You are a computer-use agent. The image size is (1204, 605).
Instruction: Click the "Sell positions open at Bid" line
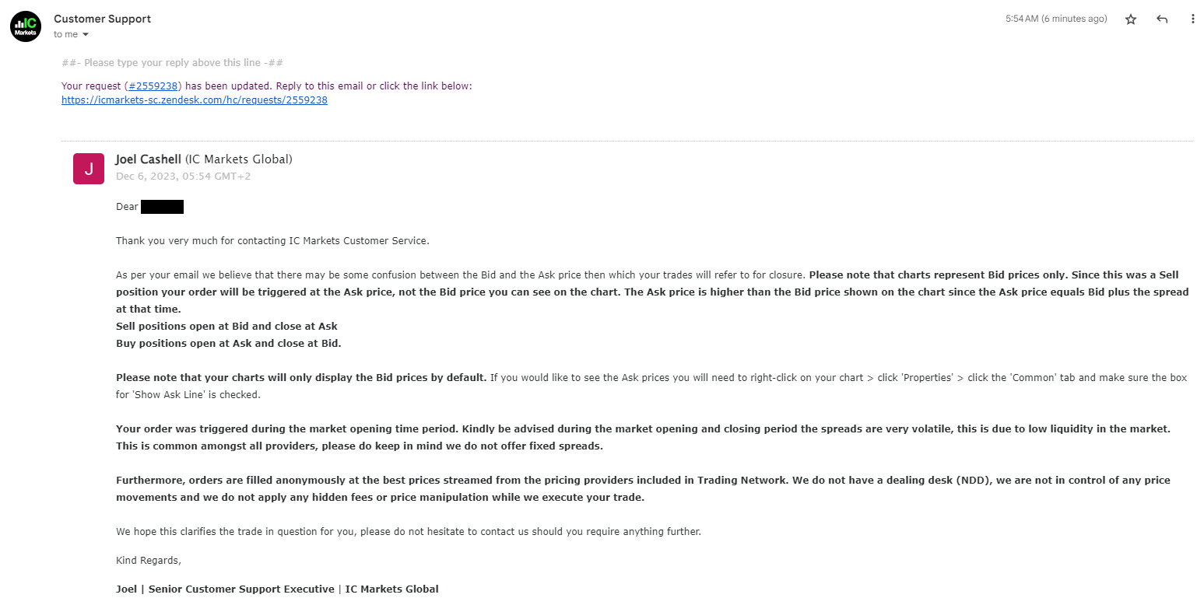226,327
